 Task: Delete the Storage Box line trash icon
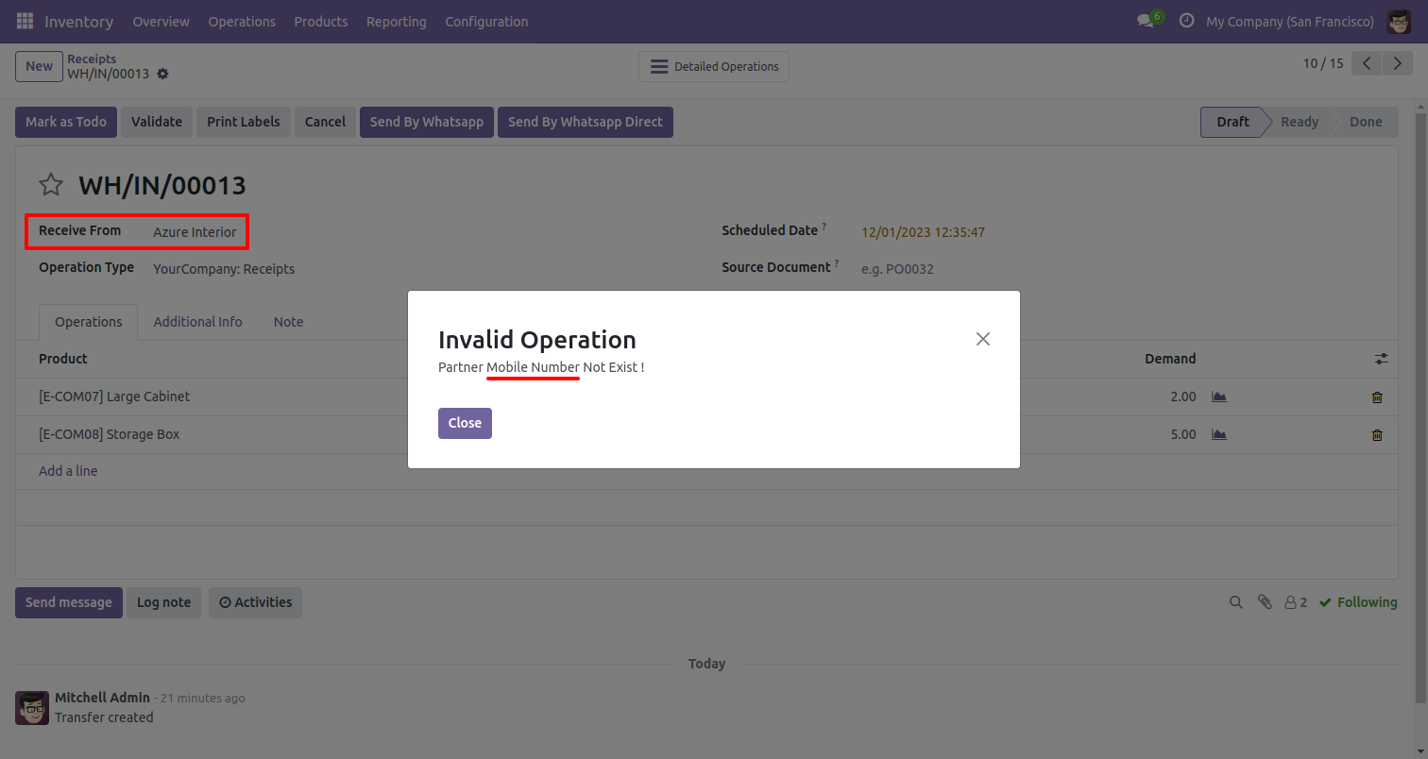(1377, 435)
